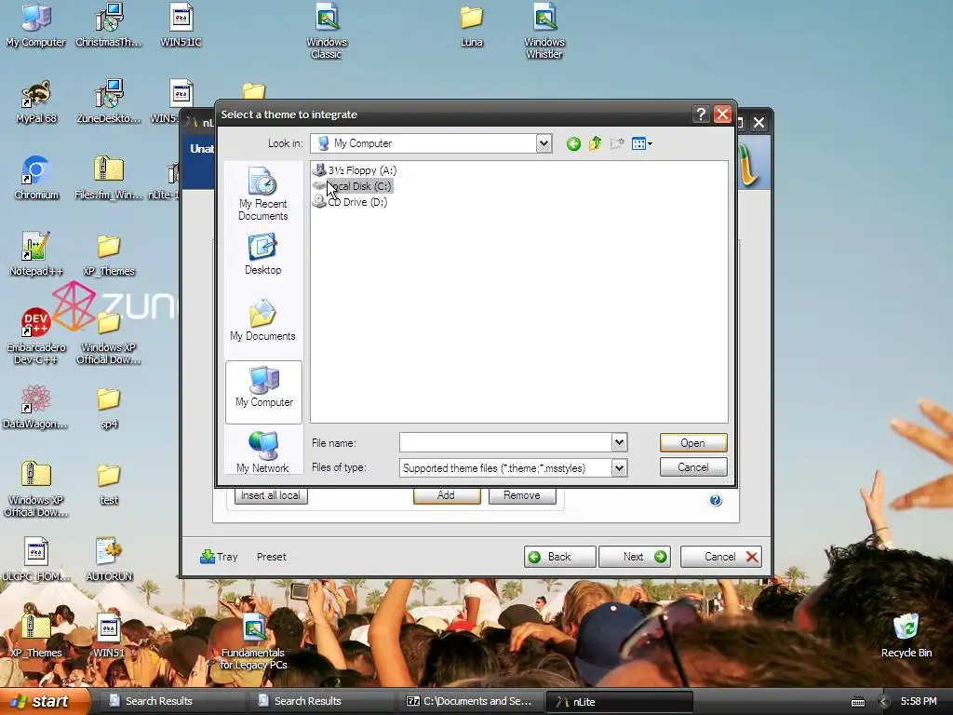Open Preset in nLite window

tap(271, 557)
